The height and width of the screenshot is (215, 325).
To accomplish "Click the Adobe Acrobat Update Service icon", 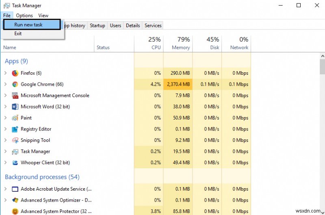I will pos(15,189).
